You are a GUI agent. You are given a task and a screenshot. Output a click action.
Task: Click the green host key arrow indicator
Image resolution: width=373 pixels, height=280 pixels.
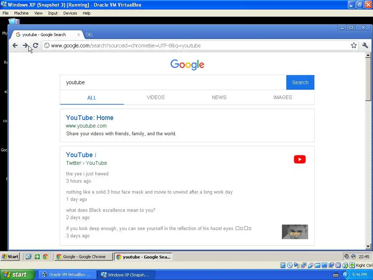352,265
